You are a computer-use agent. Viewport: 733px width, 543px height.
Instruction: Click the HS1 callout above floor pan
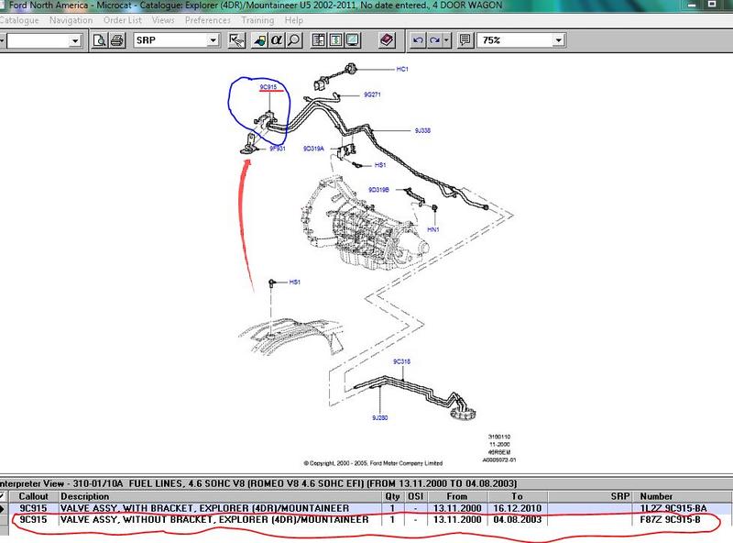pyautogui.click(x=294, y=283)
